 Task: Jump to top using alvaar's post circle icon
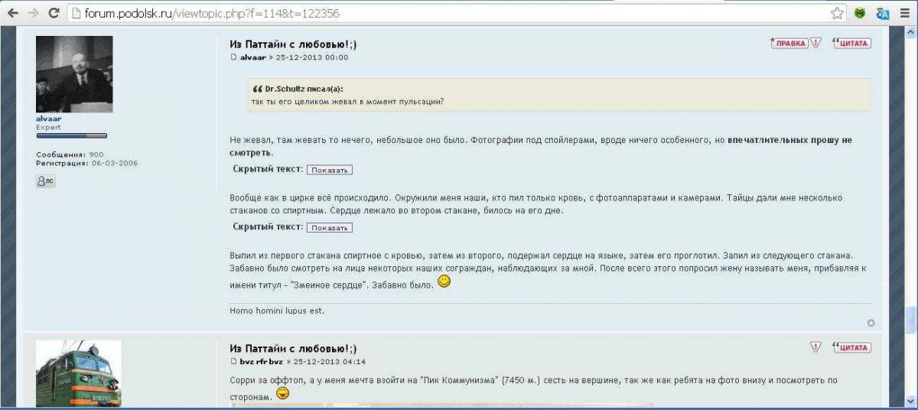tap(871, 323)
